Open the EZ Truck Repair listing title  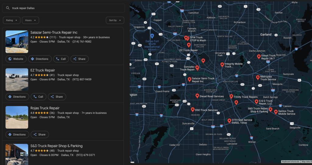[x=43, y=70]
